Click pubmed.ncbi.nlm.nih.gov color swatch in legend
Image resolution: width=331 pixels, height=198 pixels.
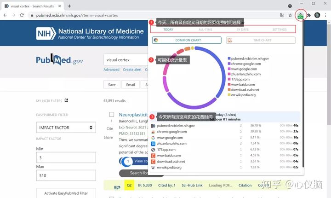click(229, 58)
